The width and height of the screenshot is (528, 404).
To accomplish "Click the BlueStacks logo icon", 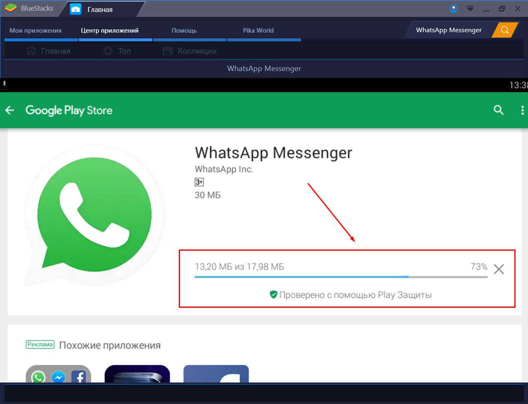I will coord(10,8).
